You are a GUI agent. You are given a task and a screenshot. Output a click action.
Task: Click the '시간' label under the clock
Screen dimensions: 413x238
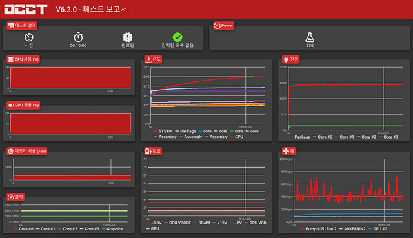[28, 45]
